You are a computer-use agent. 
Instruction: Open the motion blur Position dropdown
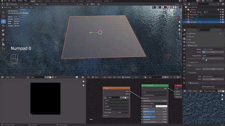coord(213,49)
